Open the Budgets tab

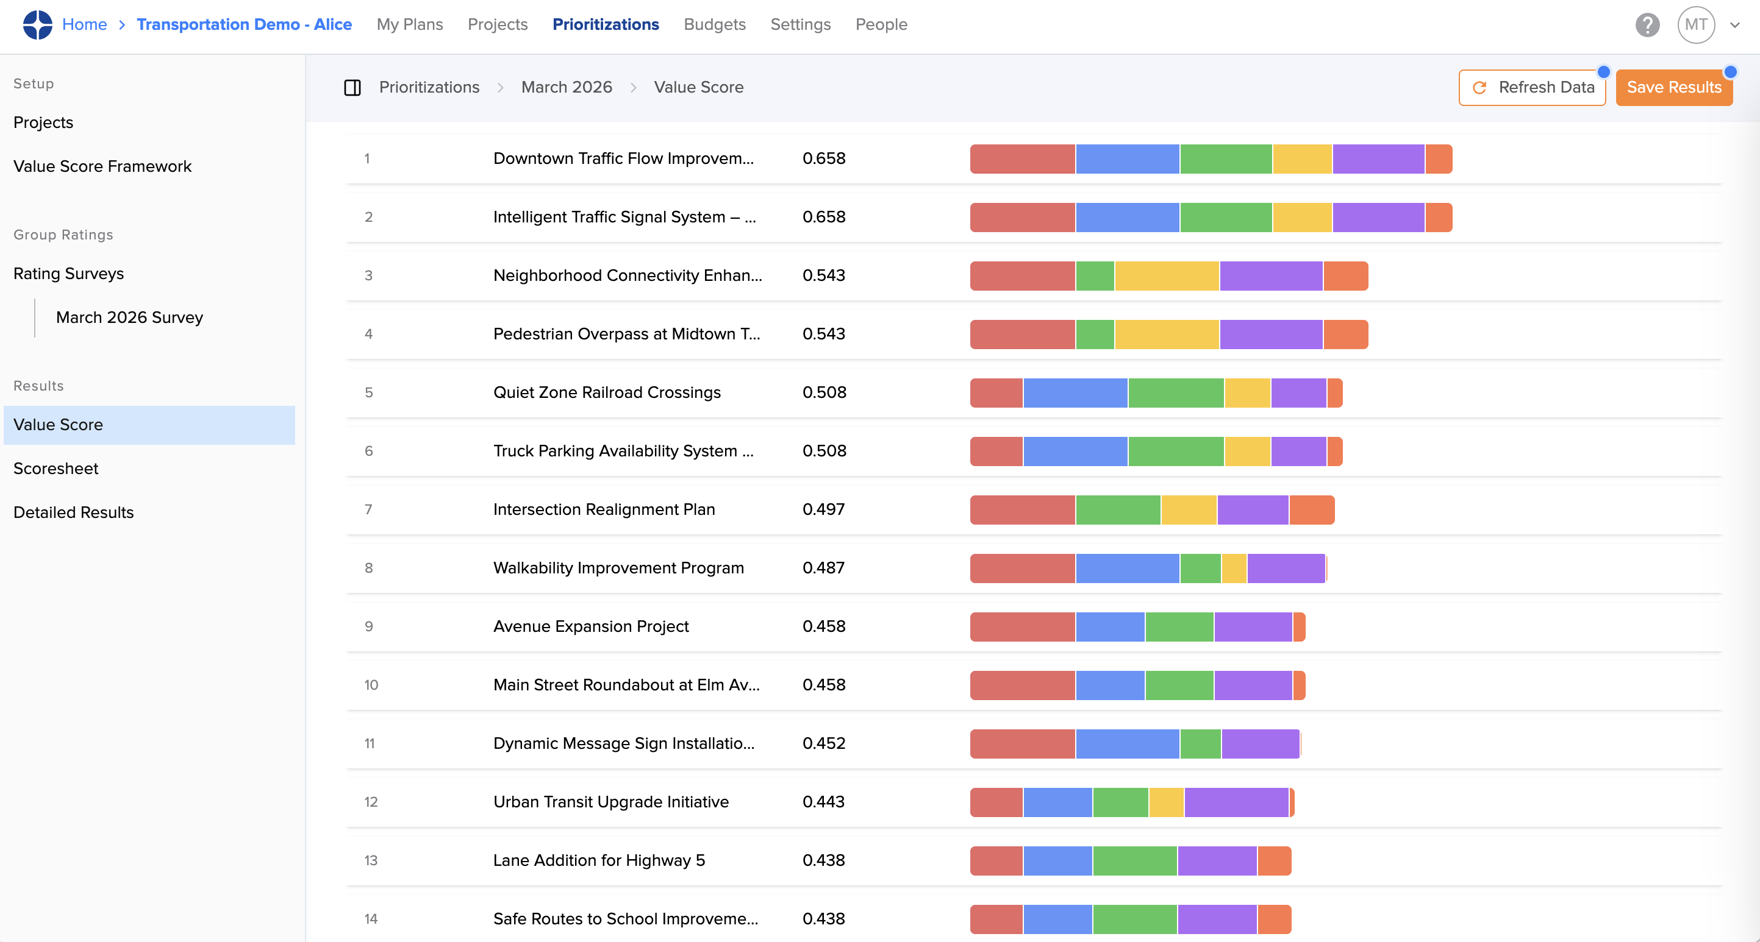(x=714, y=24)
